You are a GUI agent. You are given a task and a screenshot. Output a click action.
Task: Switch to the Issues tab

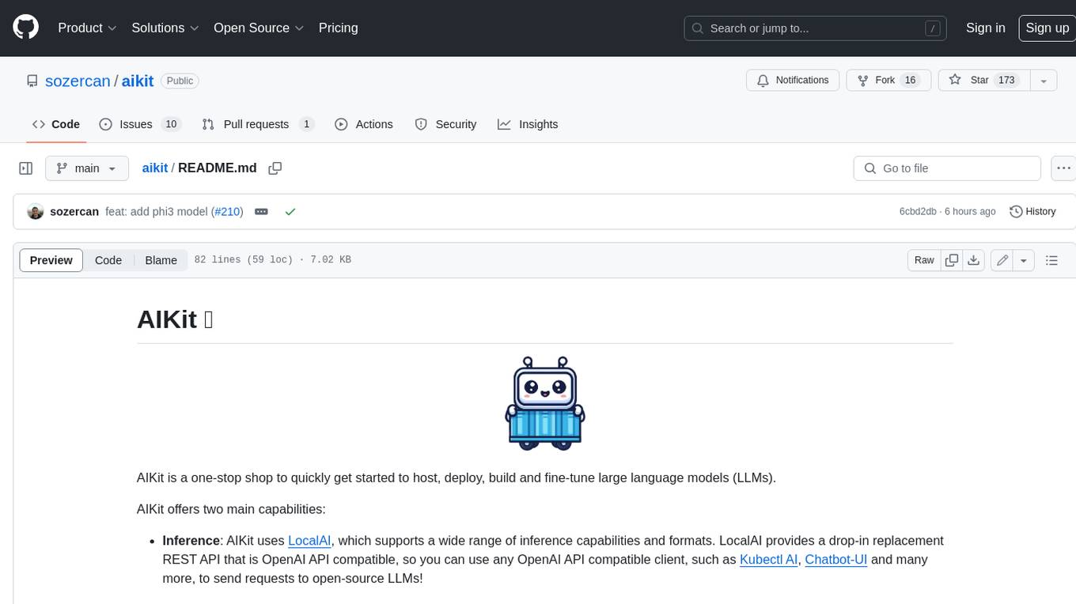[139, 124]
